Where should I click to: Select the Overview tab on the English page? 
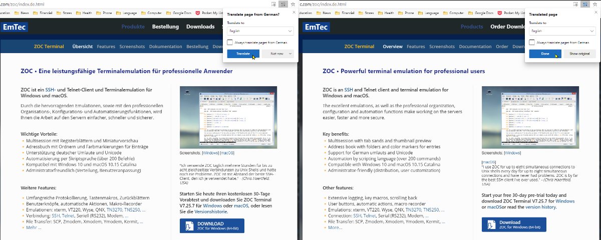393,47
